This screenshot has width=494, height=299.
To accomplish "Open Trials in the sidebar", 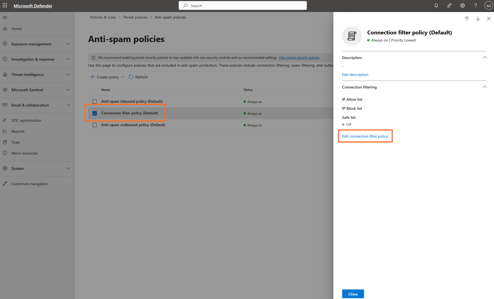I will tap(16, 142).
